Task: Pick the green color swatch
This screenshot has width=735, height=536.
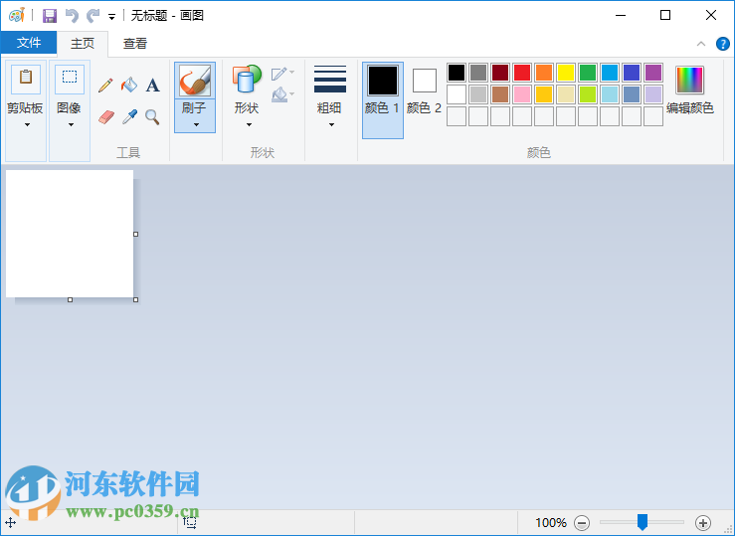Action: click(x=588, y=73)
